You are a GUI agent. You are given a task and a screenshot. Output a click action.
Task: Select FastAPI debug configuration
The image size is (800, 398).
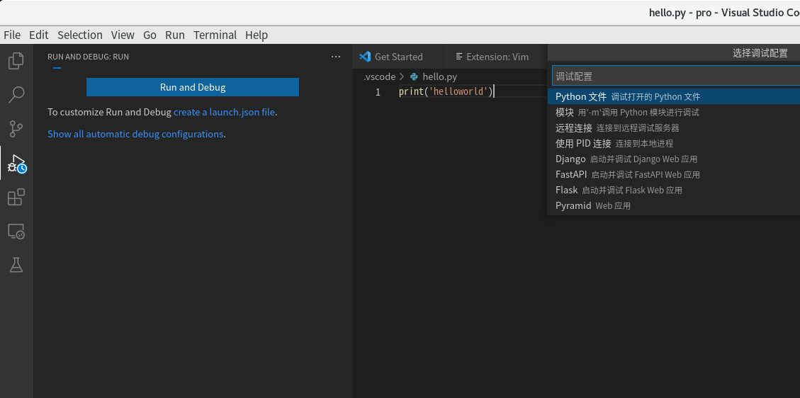(x=673, y=174)
